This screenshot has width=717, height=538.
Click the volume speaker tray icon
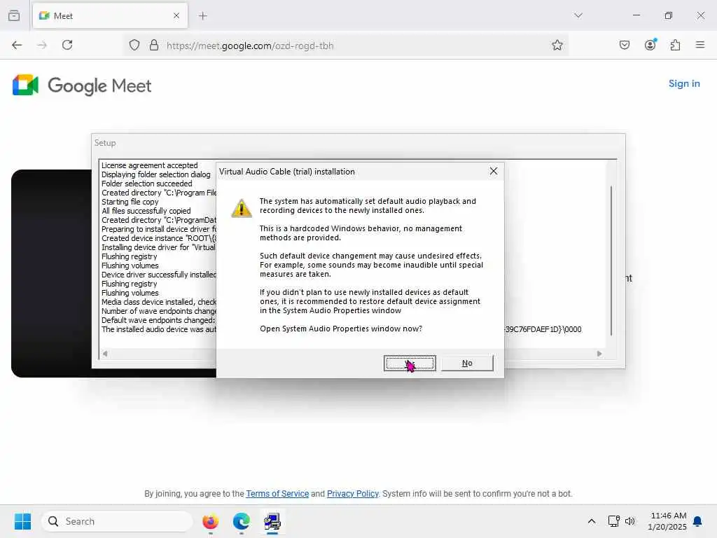click(x=629, y=521)
